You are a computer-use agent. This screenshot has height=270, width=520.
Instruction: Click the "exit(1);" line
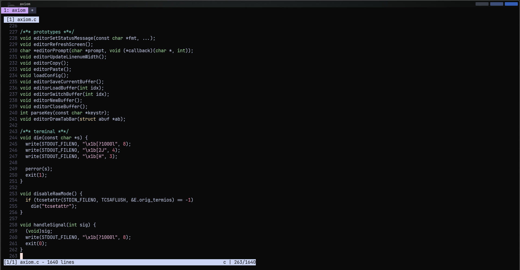coord(36,175)
